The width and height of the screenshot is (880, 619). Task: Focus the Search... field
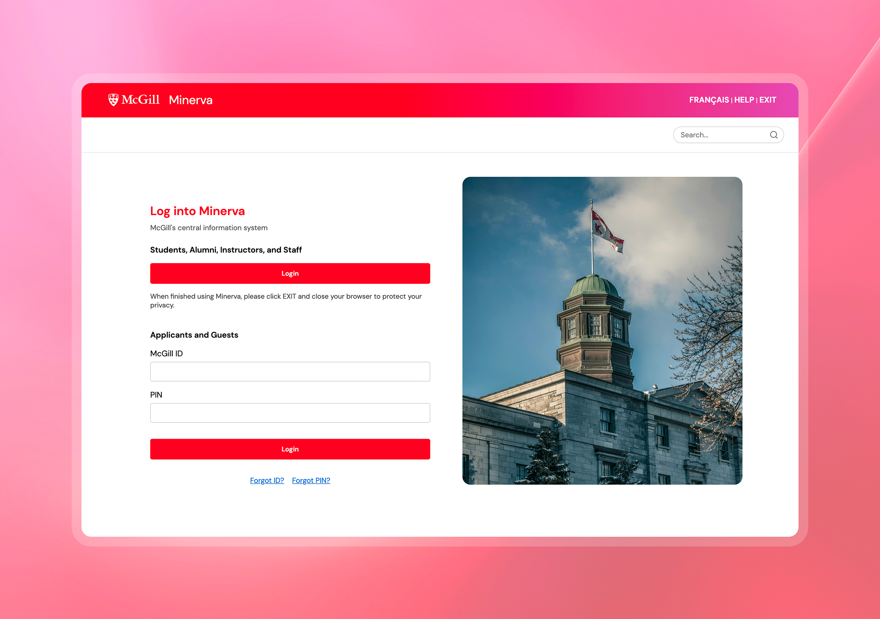pyautogui.click(x=728, y=135)
